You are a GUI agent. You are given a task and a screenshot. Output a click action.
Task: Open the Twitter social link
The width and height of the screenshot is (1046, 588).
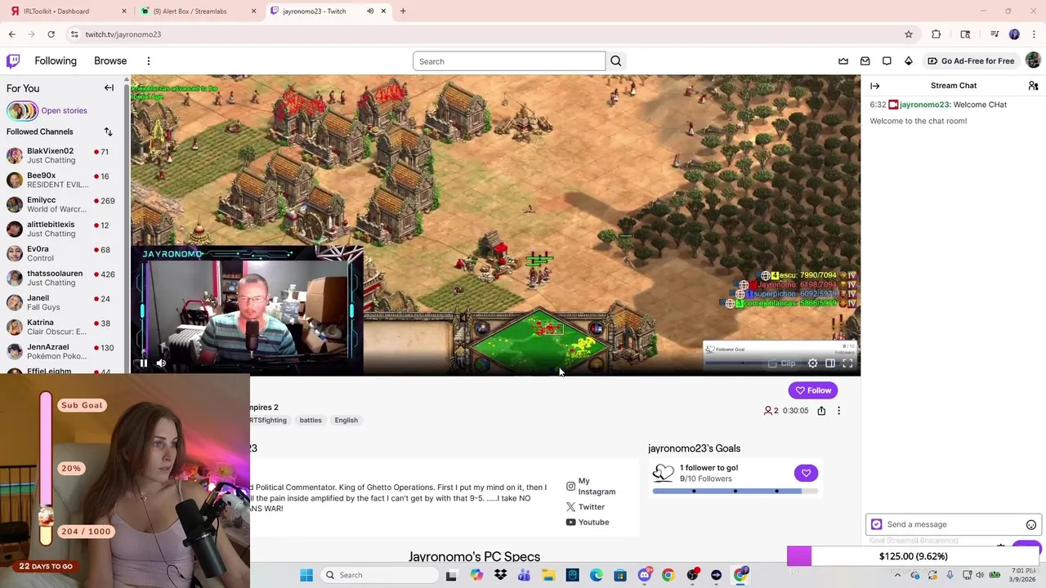585,507
